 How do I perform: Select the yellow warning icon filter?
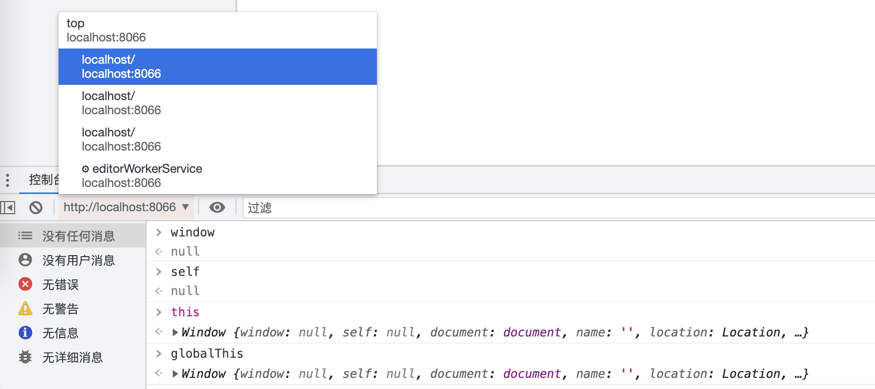pyautogui.click(x=25, y=309)
